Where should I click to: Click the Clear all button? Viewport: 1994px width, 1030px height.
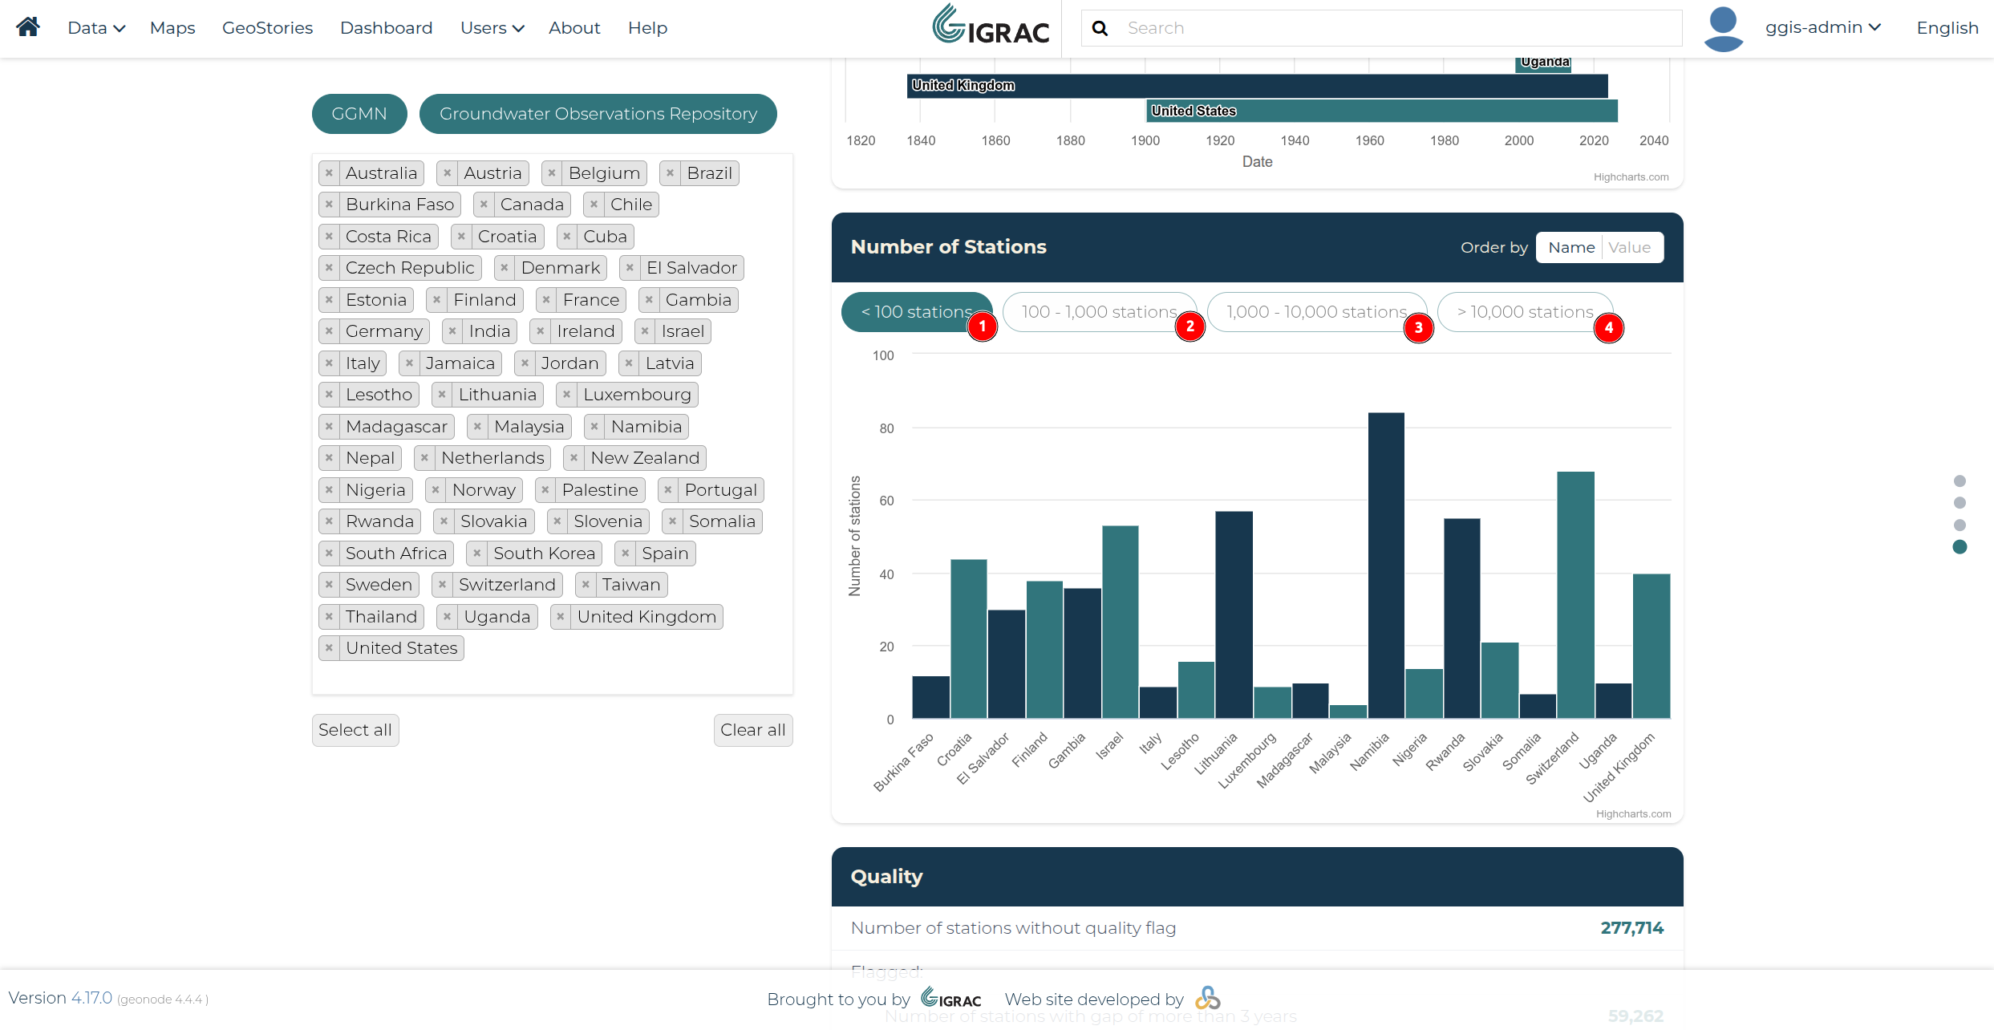[752, 730]
